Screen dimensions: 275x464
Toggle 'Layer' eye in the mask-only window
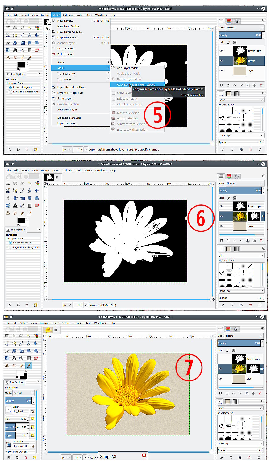[221, 226]
